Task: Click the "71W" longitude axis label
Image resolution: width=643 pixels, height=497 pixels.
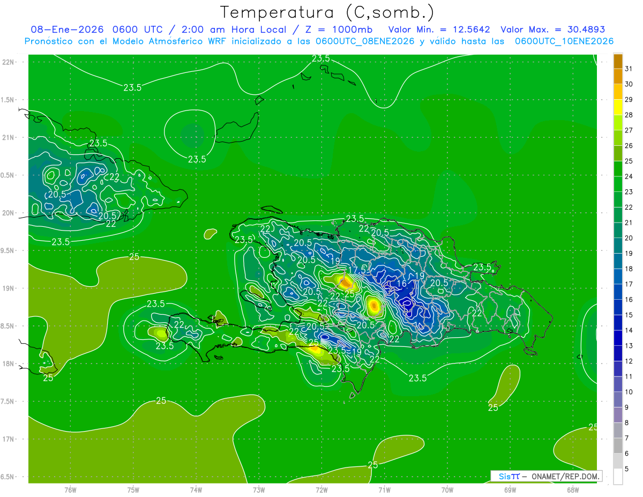Action: 384,490
